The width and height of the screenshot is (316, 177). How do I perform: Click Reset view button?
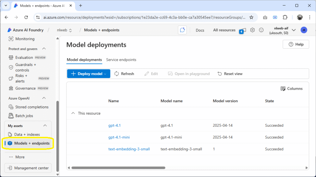click(x=230, y=74)
